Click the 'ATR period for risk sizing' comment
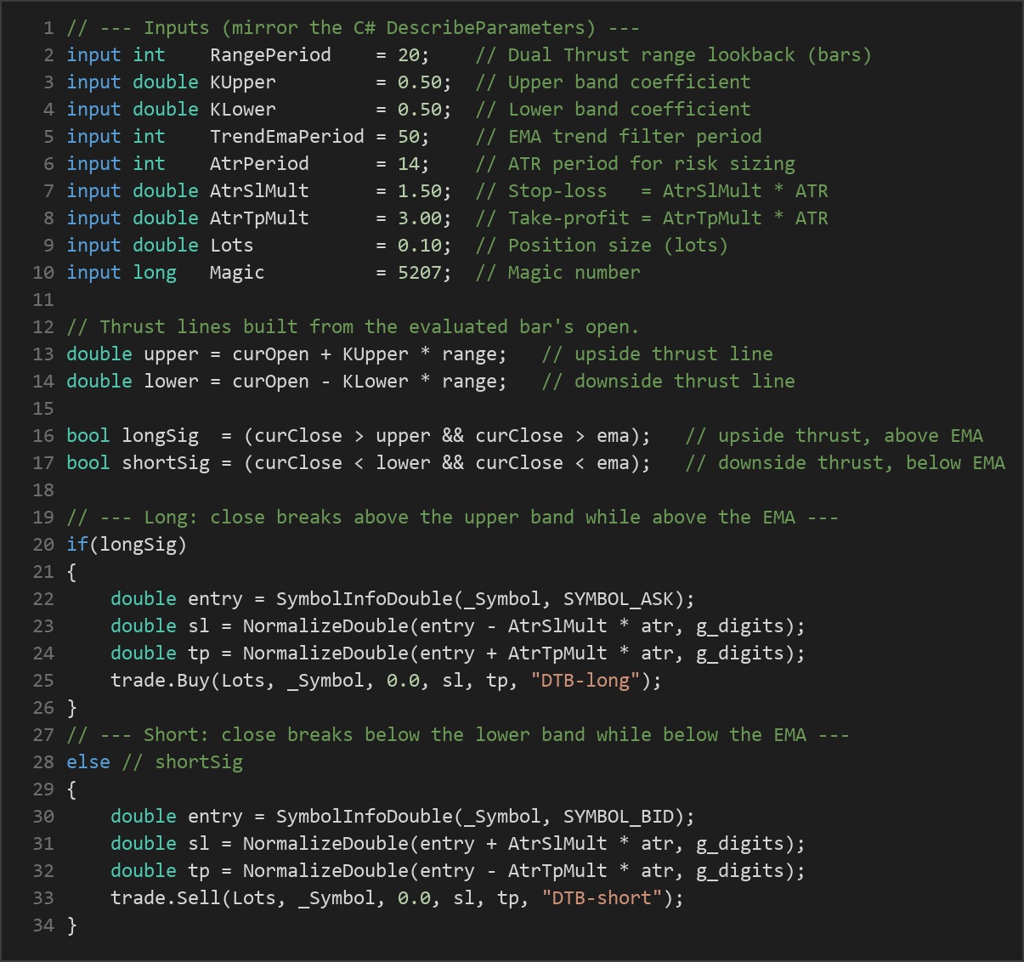Image resolution: width=1024 pixels, height=962 pixels. (635, 164)
